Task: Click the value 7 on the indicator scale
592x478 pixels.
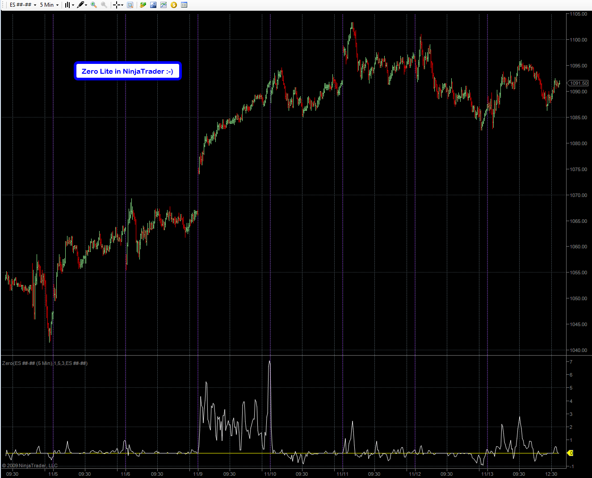Action: tap(571, 362)
